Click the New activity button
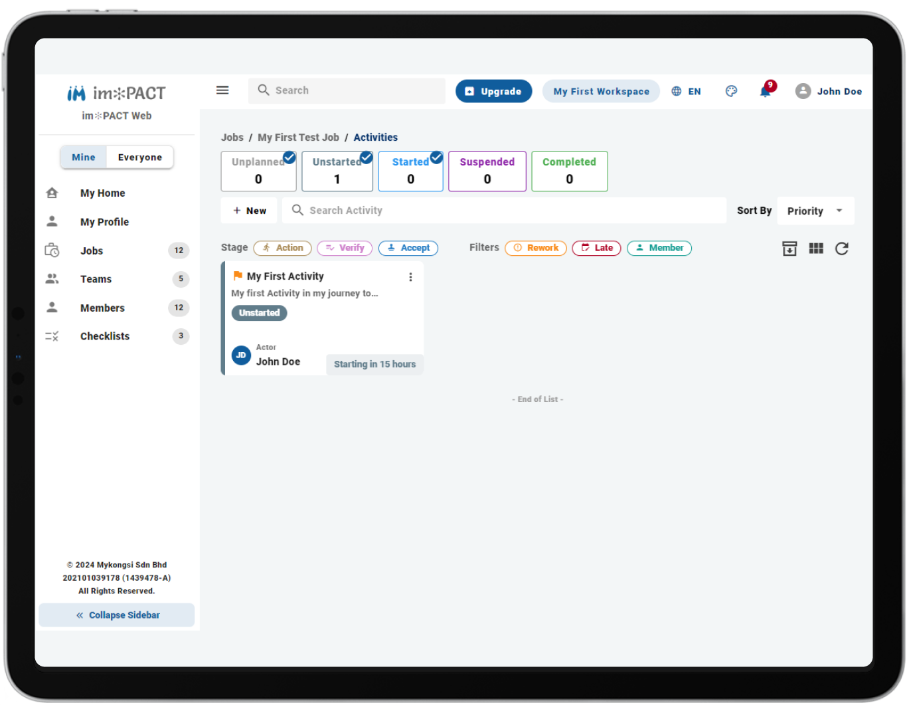 [x=250, y=211]
